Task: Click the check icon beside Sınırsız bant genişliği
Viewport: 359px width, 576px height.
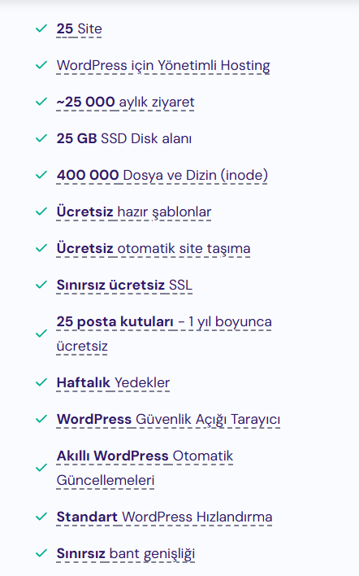Action: click(41, 553)
